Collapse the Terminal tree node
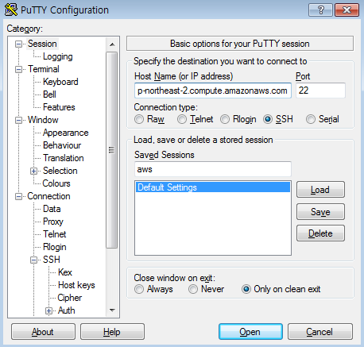Viewport: 364px width, 347px height. (18, 69)
